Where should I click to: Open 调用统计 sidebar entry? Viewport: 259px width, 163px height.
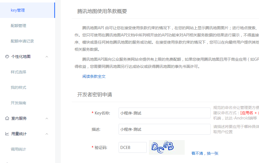pyautogui.click(x=18, y=149)
